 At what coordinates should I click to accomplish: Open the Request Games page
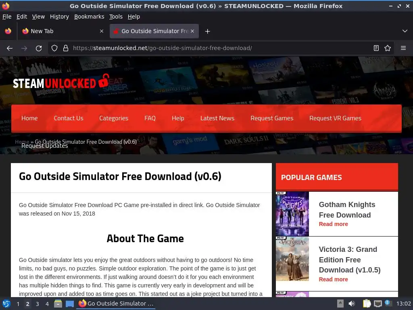pyautogui.click(x=272, y=118)
